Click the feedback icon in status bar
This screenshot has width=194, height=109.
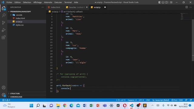186,100
